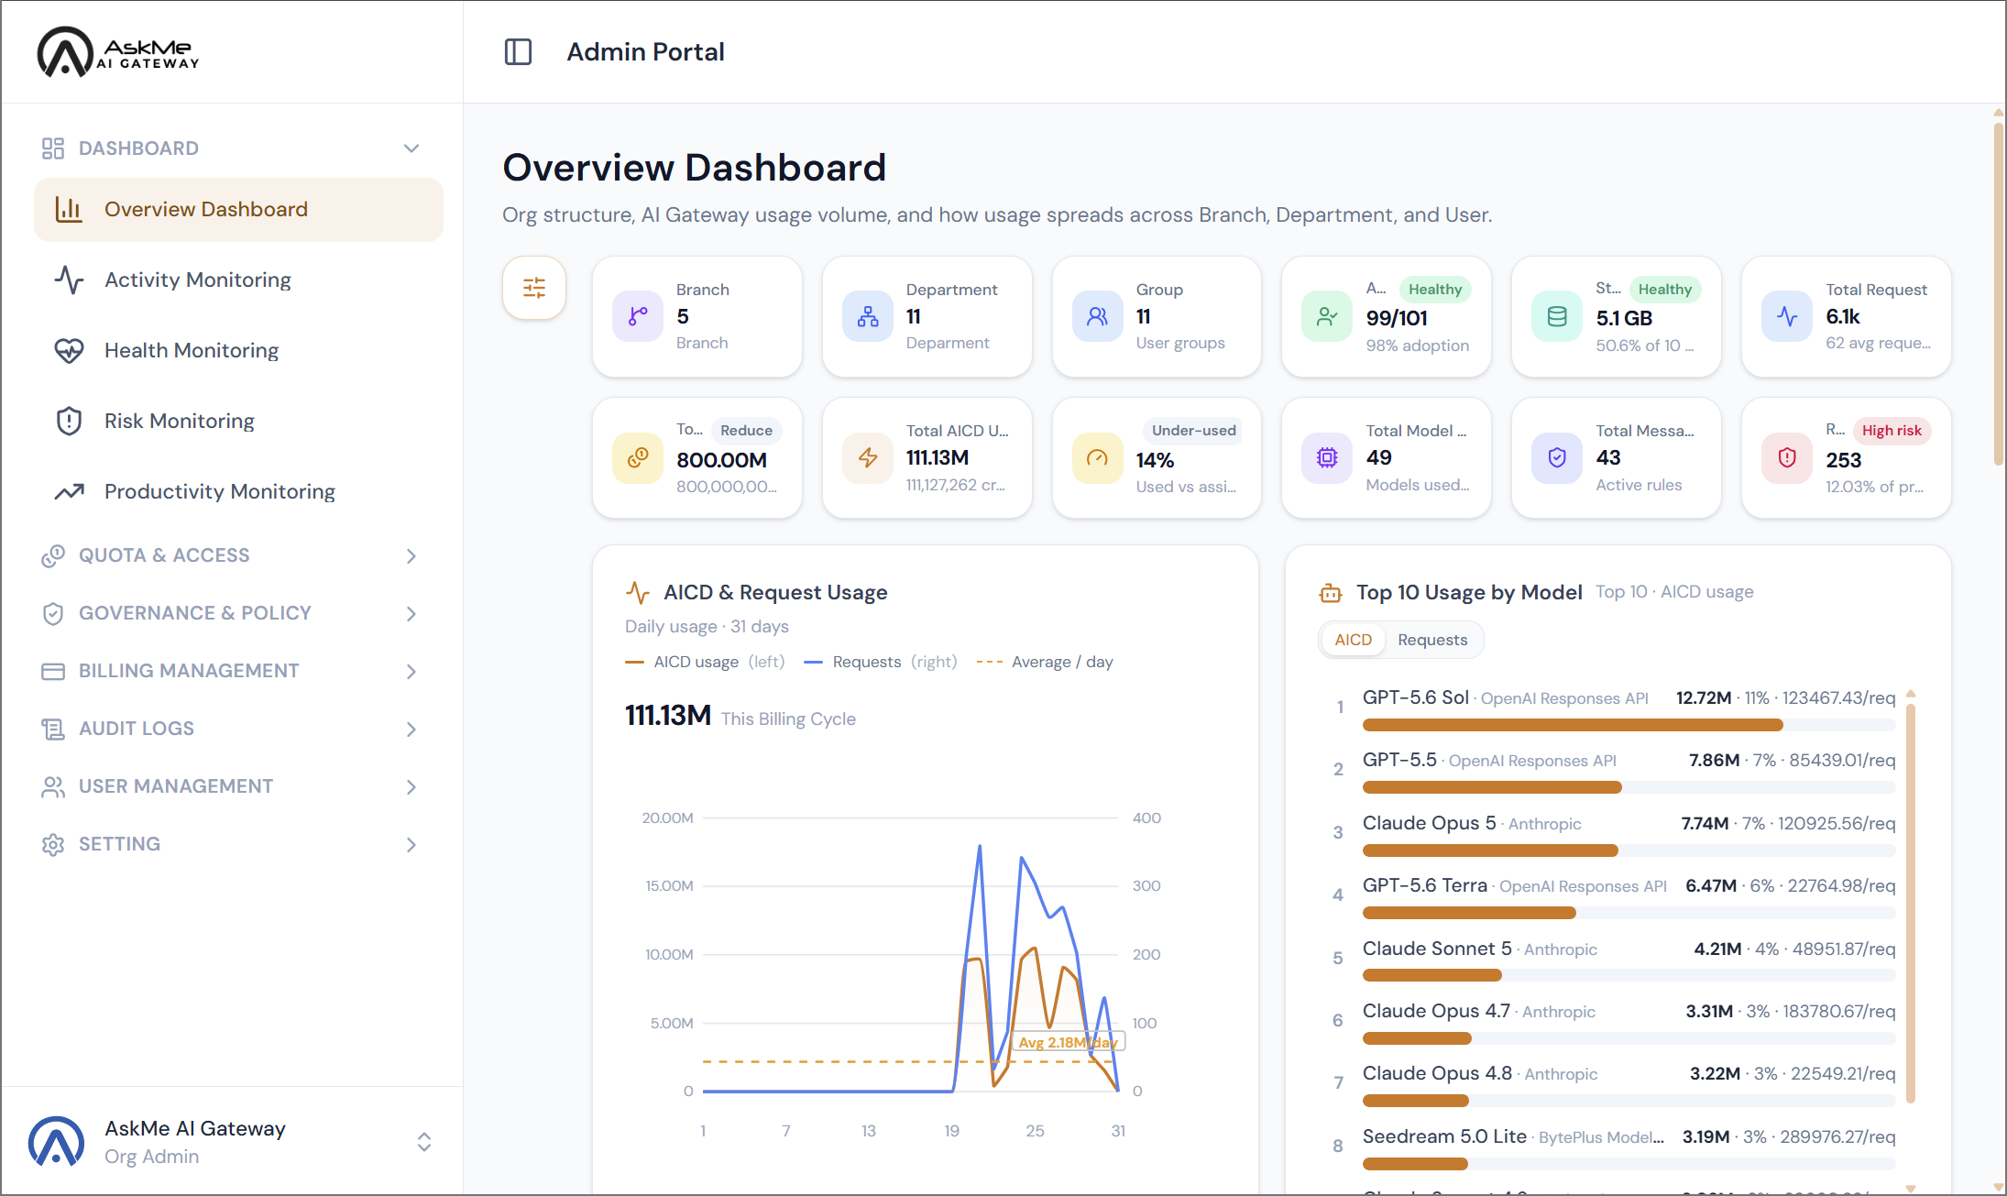This screenshot has height=1196, width=2007.
Task: Click the Branch card icon
Action: tap(638, 316)
